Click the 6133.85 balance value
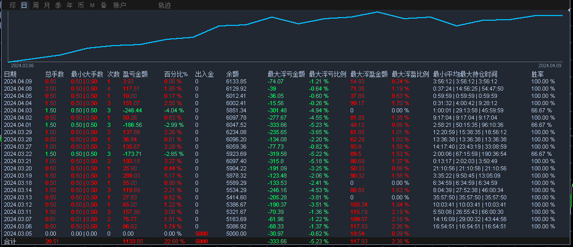The width and height of the screenshot is (573, 247). point(236,82)
